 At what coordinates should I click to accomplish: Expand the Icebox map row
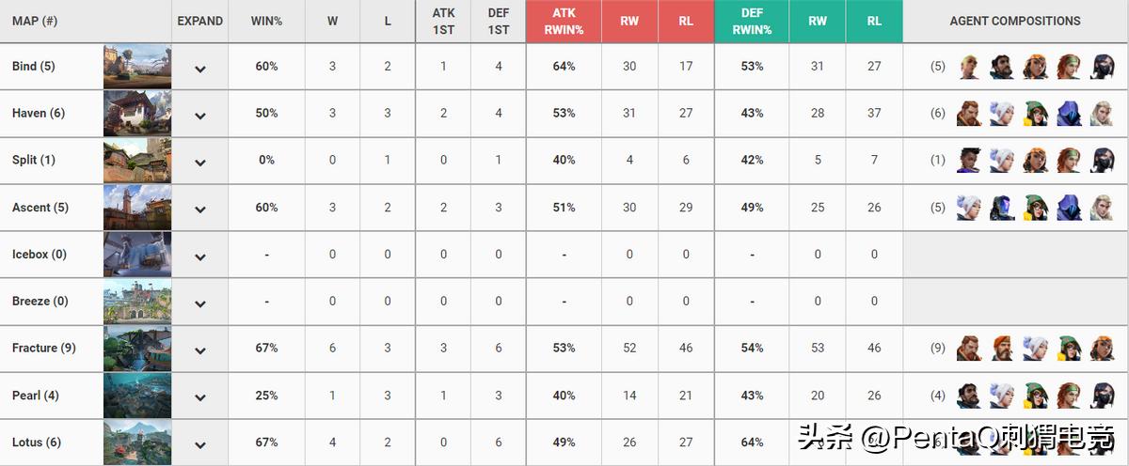point(199,256)
